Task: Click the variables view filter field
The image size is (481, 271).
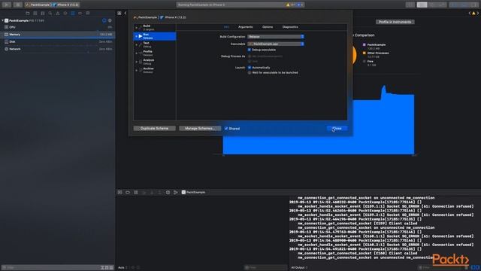Action: (265, 268)
